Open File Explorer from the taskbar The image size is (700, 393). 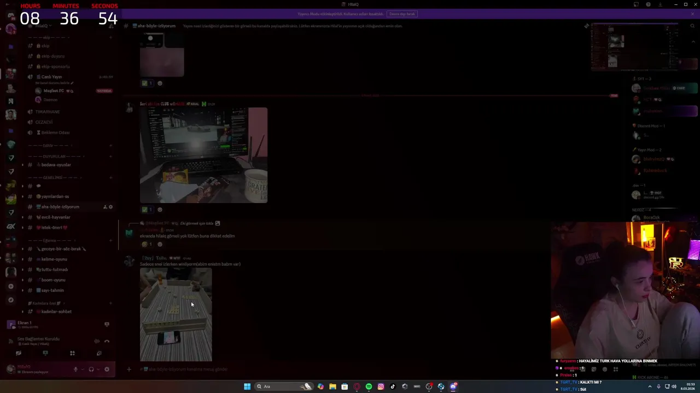[332, 386]
